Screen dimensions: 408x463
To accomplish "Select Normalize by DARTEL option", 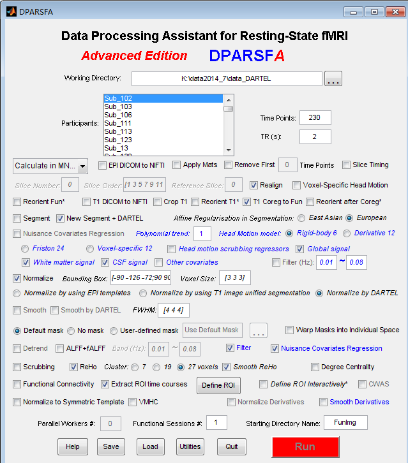I will [x=319, y=293].
